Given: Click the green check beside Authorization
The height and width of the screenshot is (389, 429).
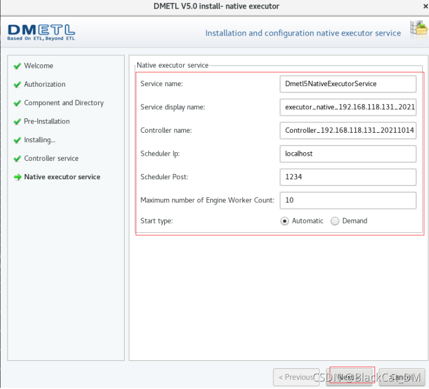Looking at the screenshot, I should click(x=17, y=84).
